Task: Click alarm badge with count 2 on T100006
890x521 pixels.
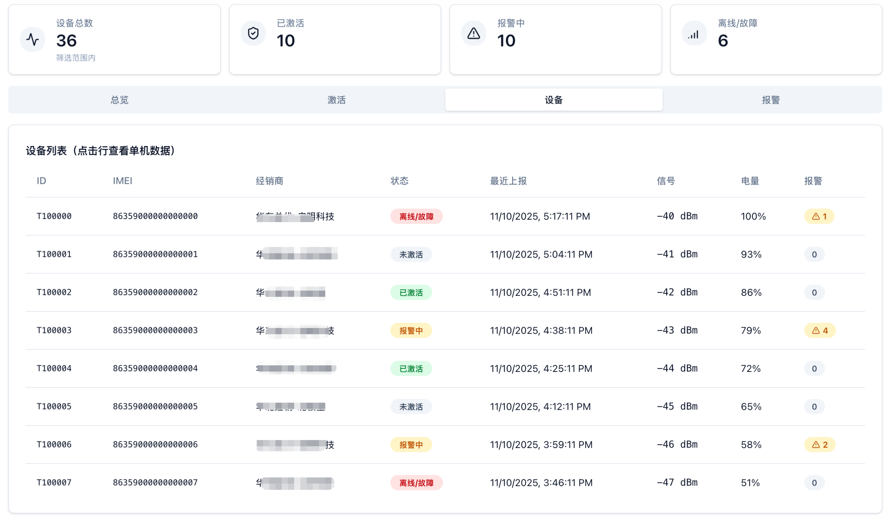Action: [819, 445]
